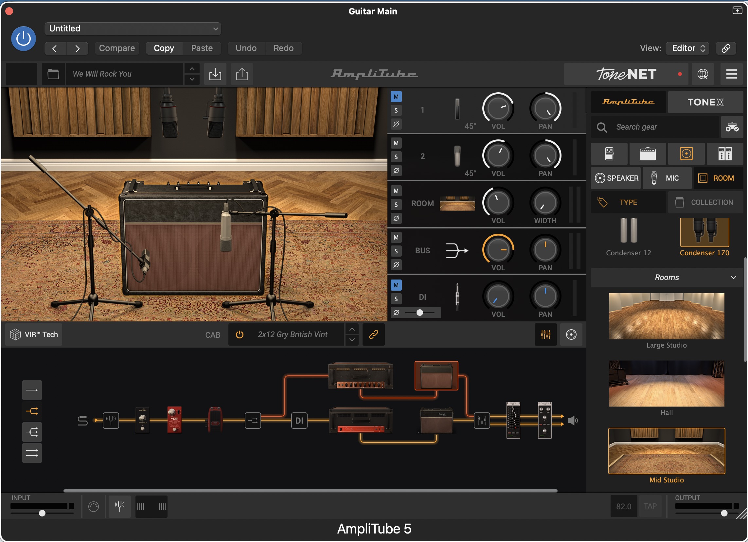Switch to the TONEX tab
The image size is (748, 542).
705,102
